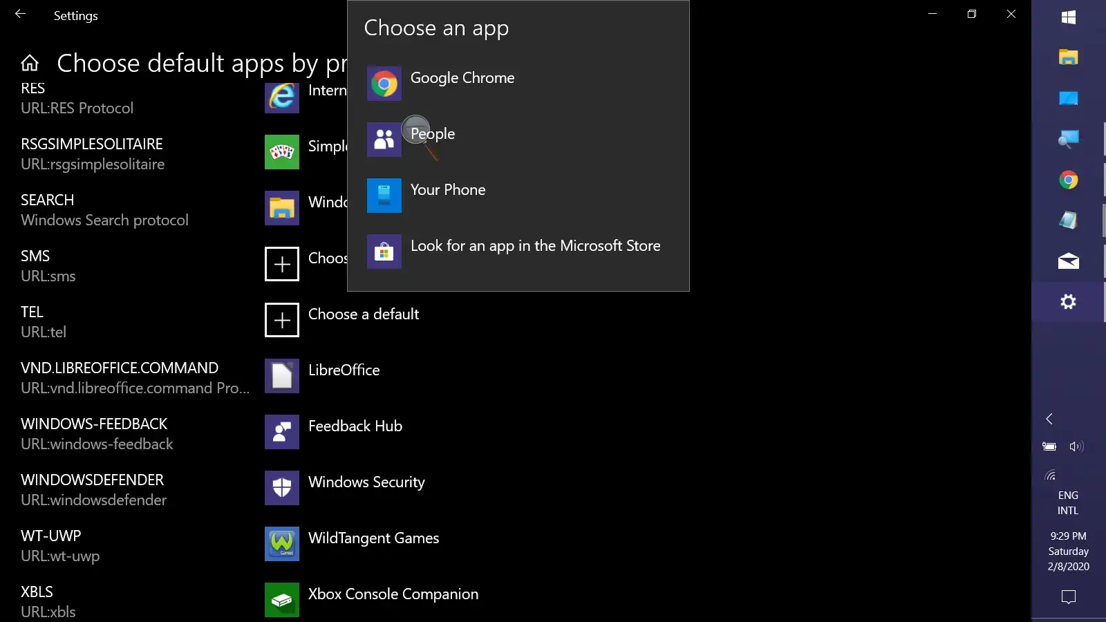The width and height of the screenshot is (1106, 622).
Task: Open the Start menu
Action: 1068,17
